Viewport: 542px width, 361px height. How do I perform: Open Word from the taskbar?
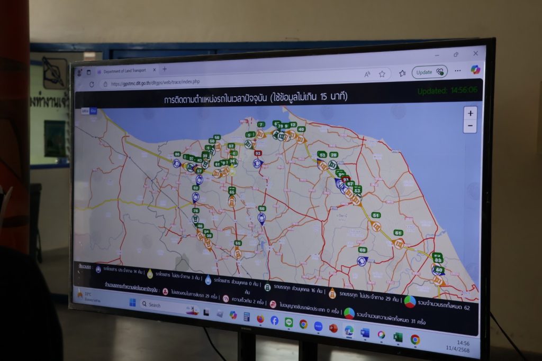pos(365,332)
